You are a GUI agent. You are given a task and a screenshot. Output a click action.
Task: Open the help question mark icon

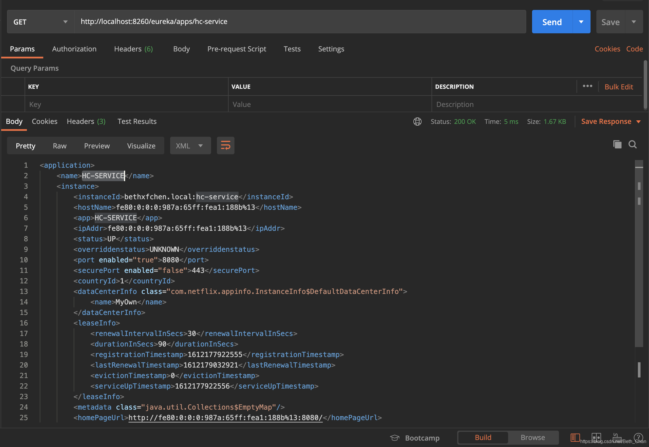click(638, 437)
